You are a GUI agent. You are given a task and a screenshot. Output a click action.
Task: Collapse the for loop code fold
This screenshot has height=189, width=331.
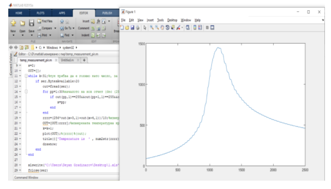(x=26, y=91)
